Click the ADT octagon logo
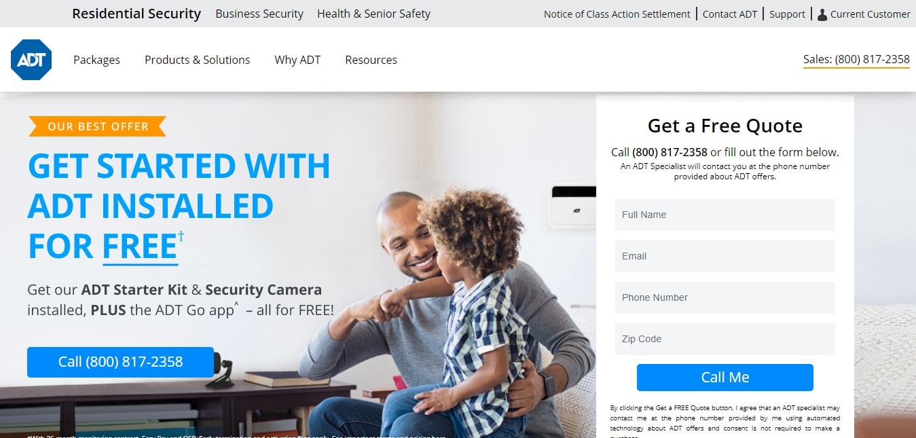The height and width of the screenshot is (438, 916). tap(31, 60)
